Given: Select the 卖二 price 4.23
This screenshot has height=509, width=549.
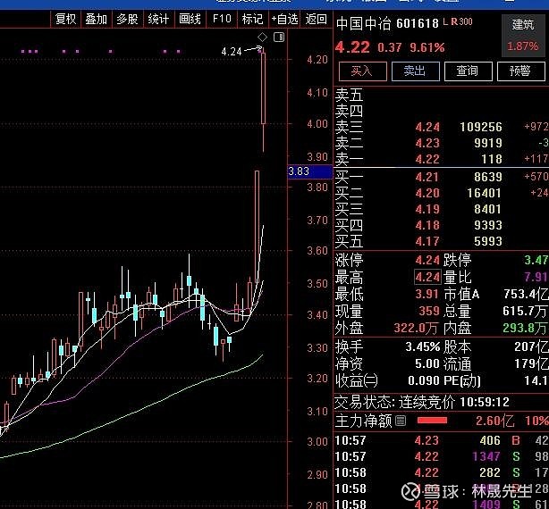Looking at the screenshot, I should (x=427, y=143).
